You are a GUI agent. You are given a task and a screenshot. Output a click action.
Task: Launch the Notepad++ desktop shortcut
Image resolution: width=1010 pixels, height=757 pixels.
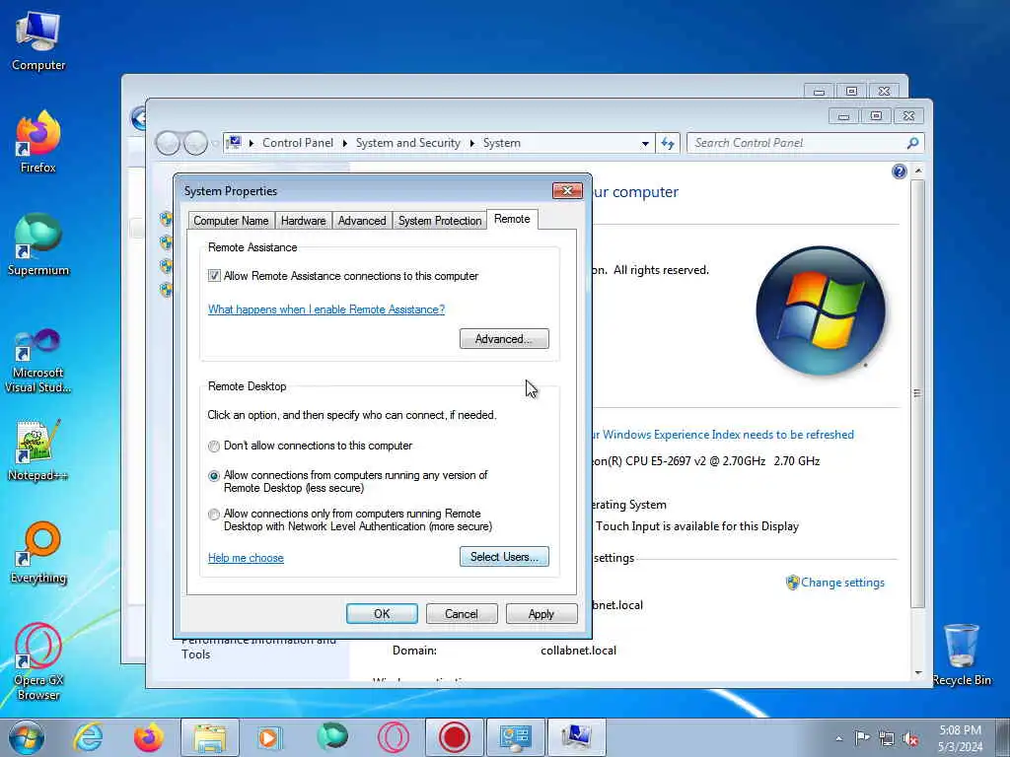38,450
